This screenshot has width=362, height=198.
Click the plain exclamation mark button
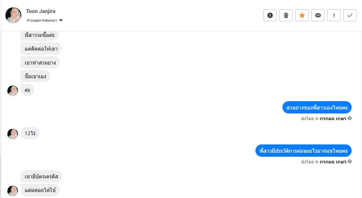tap(334, 15)
